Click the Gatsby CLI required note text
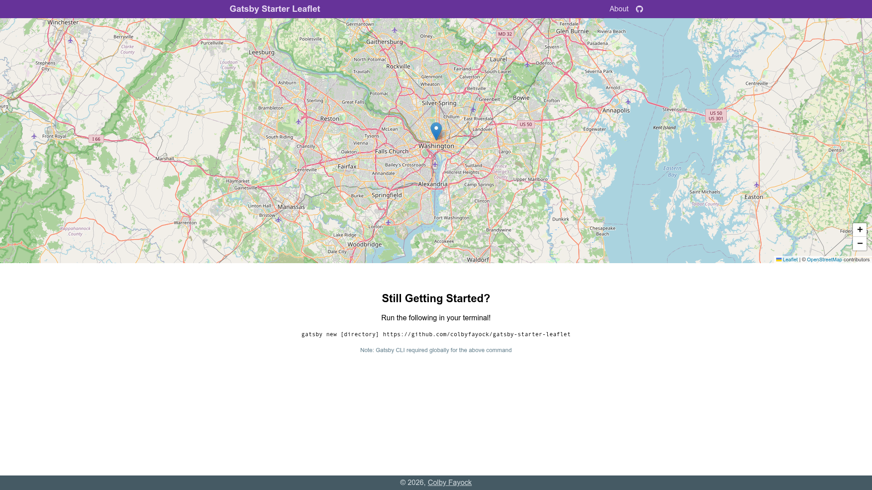Viewport: 872px width, 490px height. click(x=436, y=350)
